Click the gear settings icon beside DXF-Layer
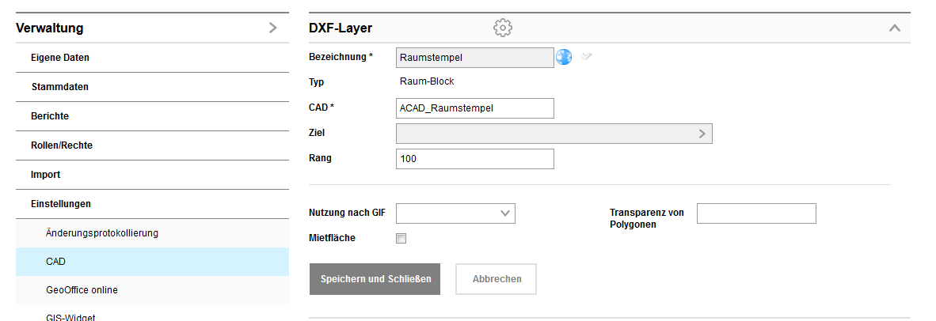The height and width of the screenshot is (321, 936). click(x=503, y=28)
